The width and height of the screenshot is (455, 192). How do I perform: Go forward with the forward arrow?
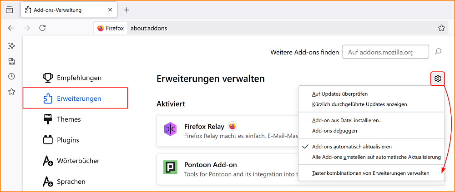[x=27, y=28]
